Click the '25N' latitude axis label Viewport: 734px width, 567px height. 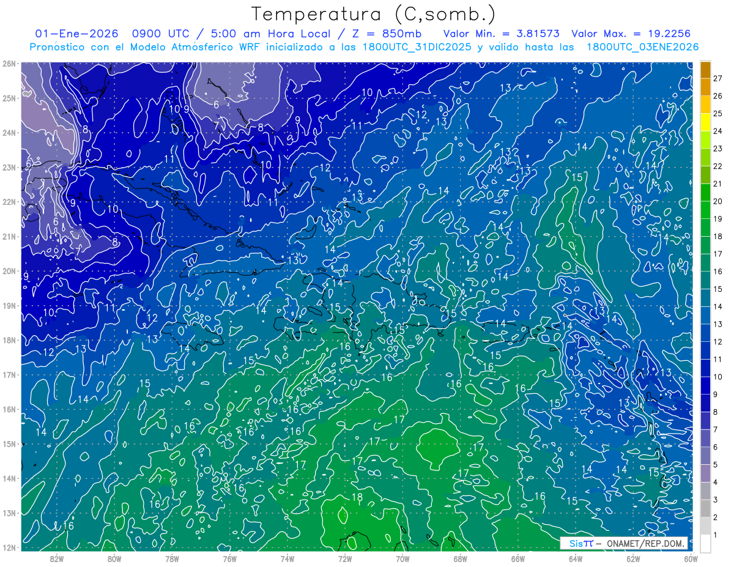[x=9, y=98]
